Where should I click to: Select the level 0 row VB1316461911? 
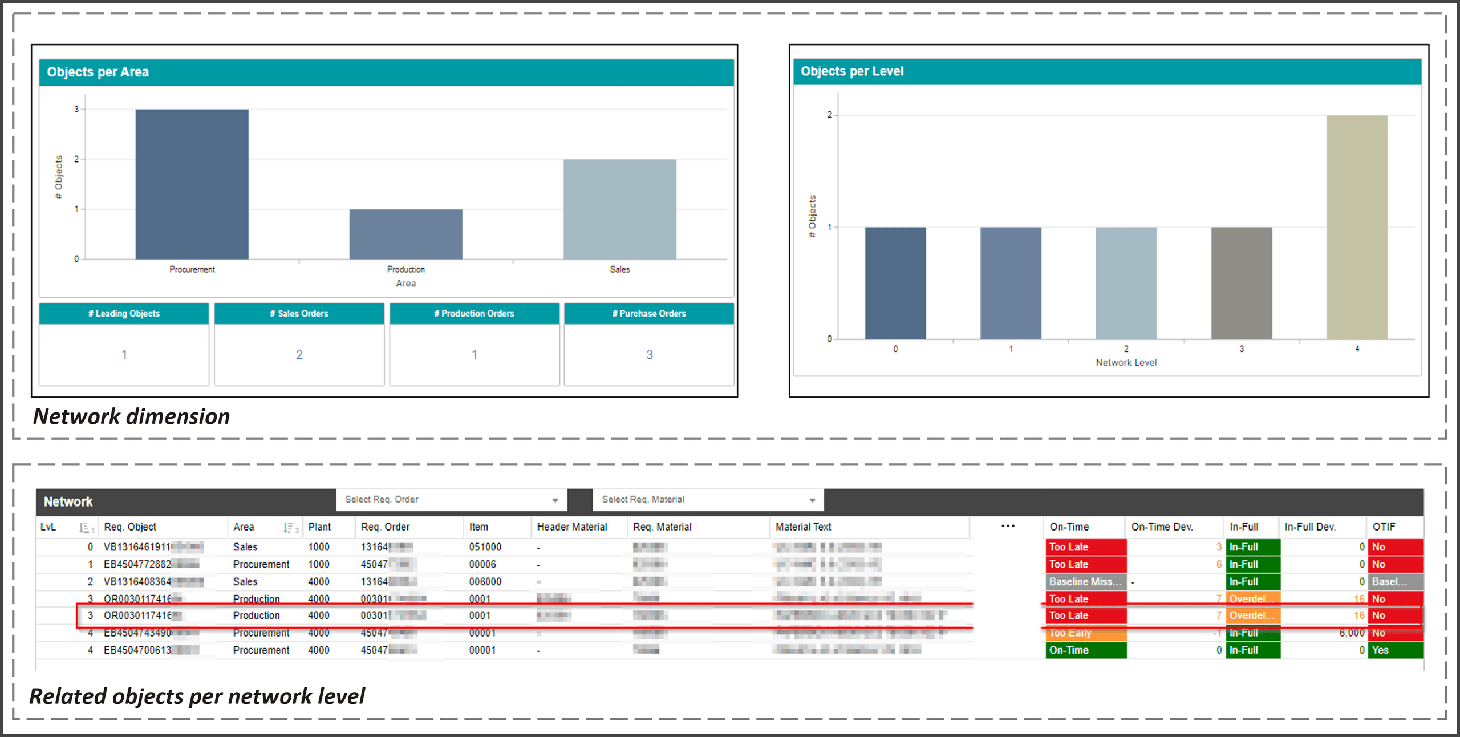(x=137, y=546)
